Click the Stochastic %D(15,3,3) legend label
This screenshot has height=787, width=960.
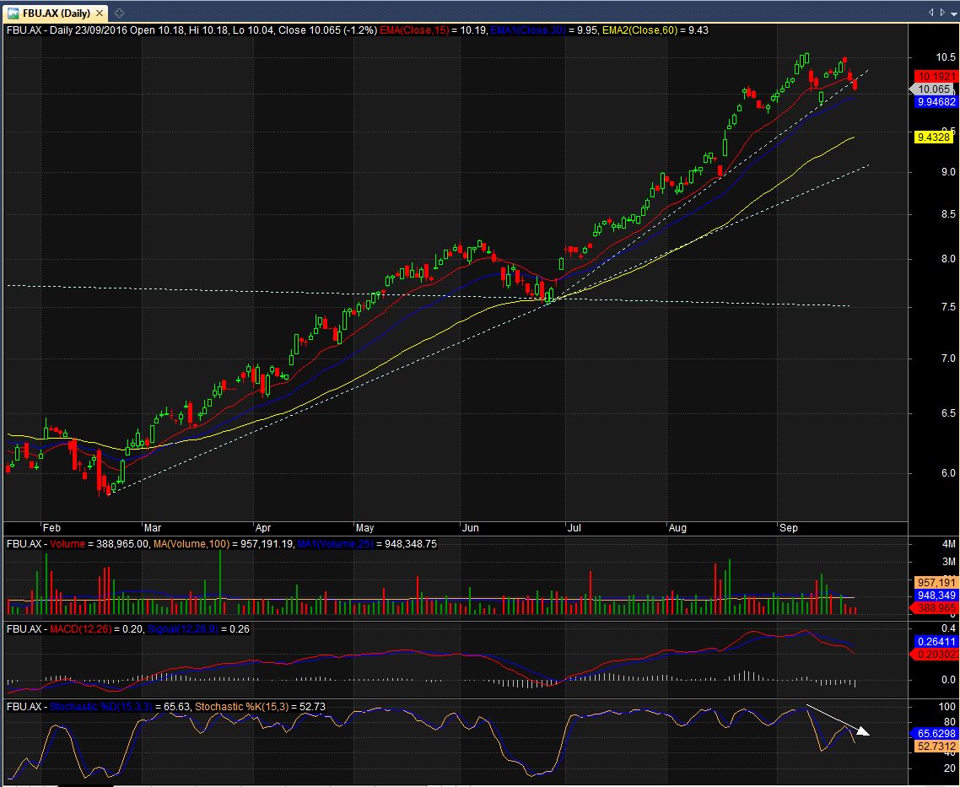(x=102, y=707)
